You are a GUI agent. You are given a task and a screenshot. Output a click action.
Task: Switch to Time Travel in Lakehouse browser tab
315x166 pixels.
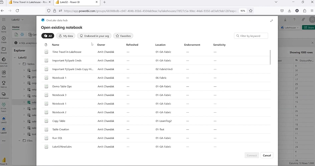[30, 2]
